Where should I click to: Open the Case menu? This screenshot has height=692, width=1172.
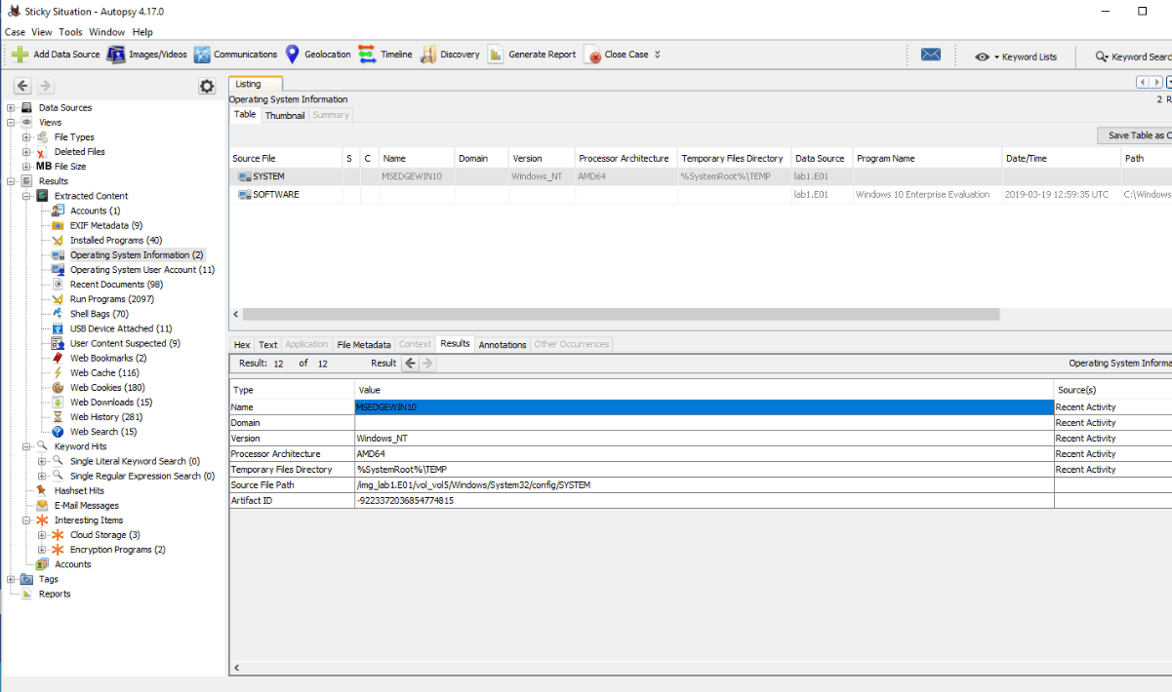[x=15, y=32]
